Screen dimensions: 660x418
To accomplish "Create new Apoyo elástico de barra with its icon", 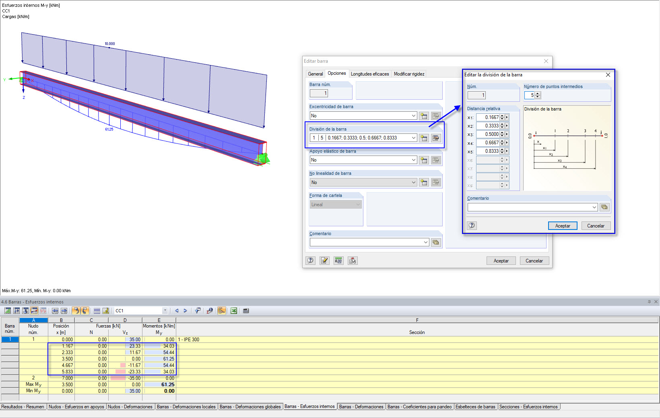I will point(424,160).
